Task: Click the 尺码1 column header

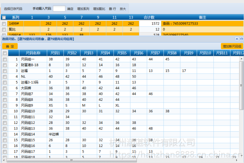Action: click(55, 53)
